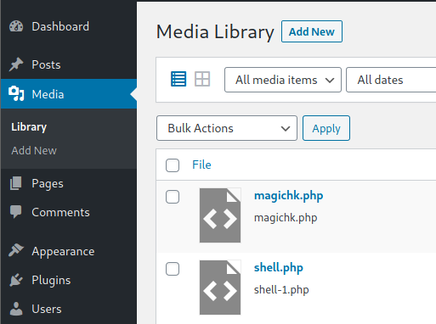Click Add New button beside Media Library
Screen dimensions: 436x324
(x=312, y=31)
